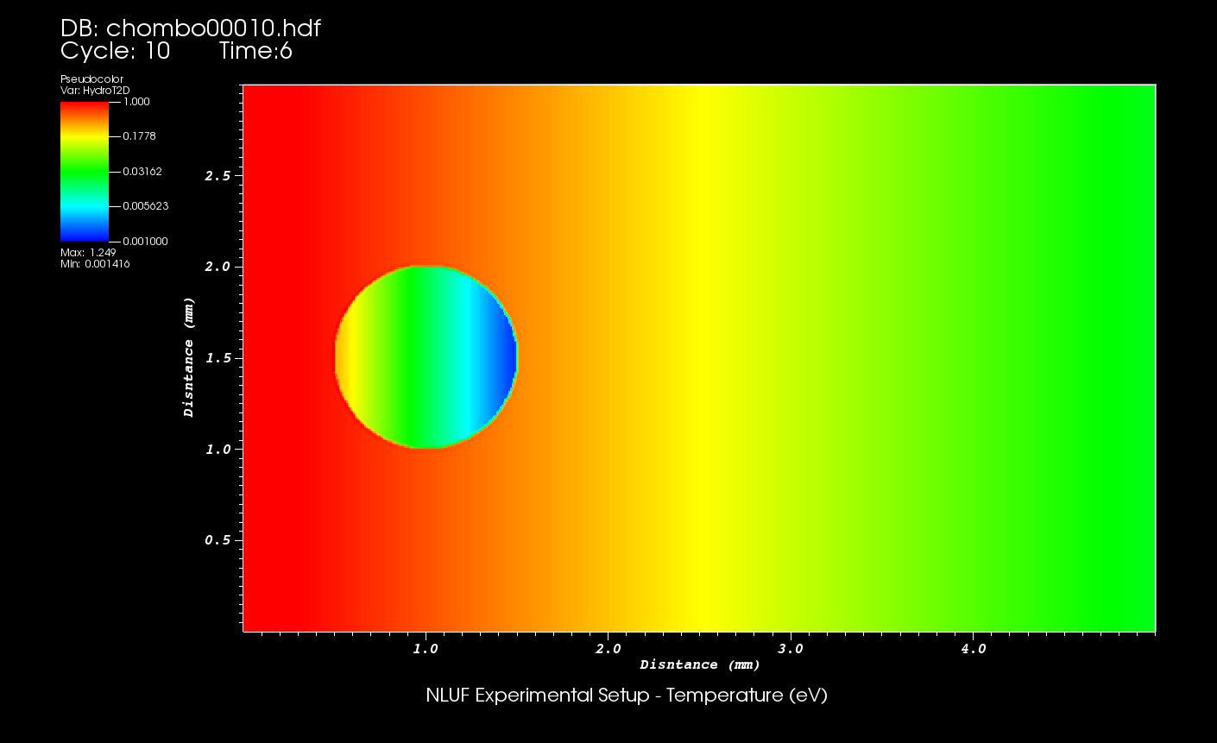Click the 'Time:6' label
Screen dimensions: 1217x743
coord(255,51)
